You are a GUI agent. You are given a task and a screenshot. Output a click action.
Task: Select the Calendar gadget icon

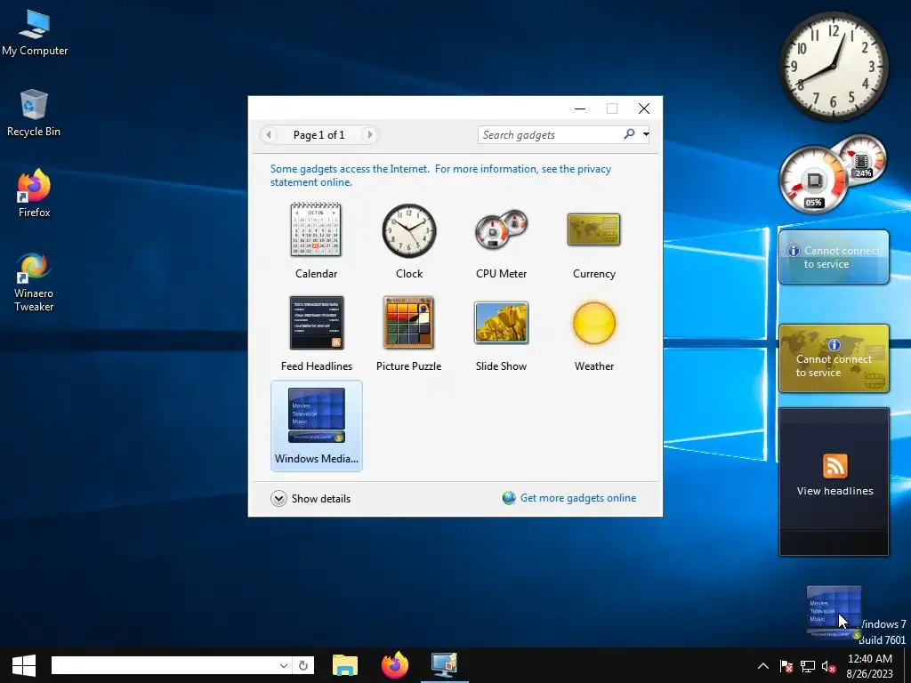pyautogui.click(x=316, y=230)
